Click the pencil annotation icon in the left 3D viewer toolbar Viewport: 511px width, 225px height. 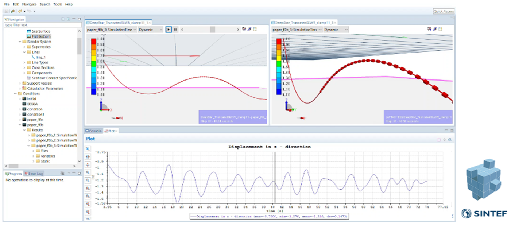coord(249,29)
